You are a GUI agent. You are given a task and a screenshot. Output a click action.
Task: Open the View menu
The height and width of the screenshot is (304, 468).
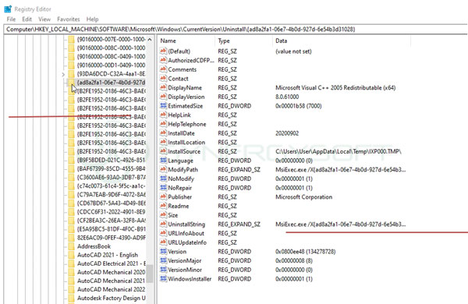click(44, 19)
